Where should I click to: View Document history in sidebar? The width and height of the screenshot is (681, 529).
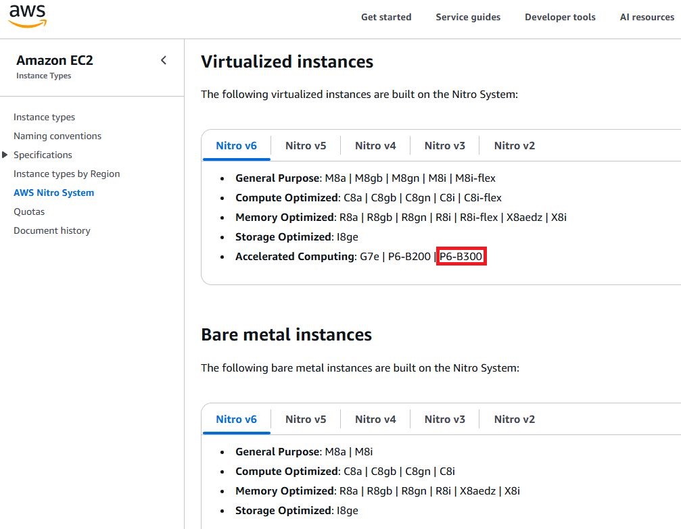pos(51,230)
